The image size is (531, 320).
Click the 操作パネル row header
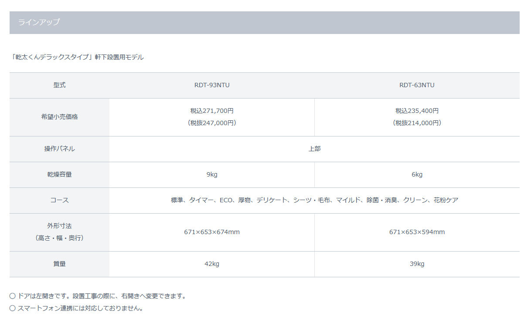59,149
